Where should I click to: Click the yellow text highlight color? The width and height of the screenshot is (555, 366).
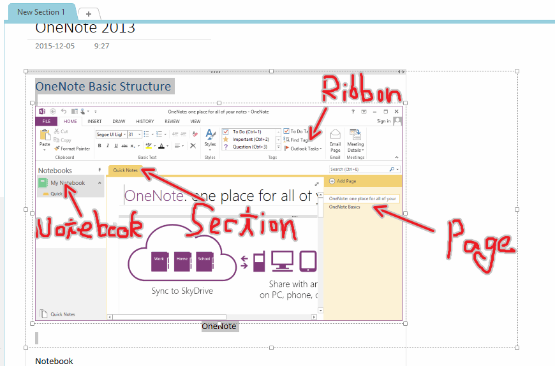(x=149, y=145)
